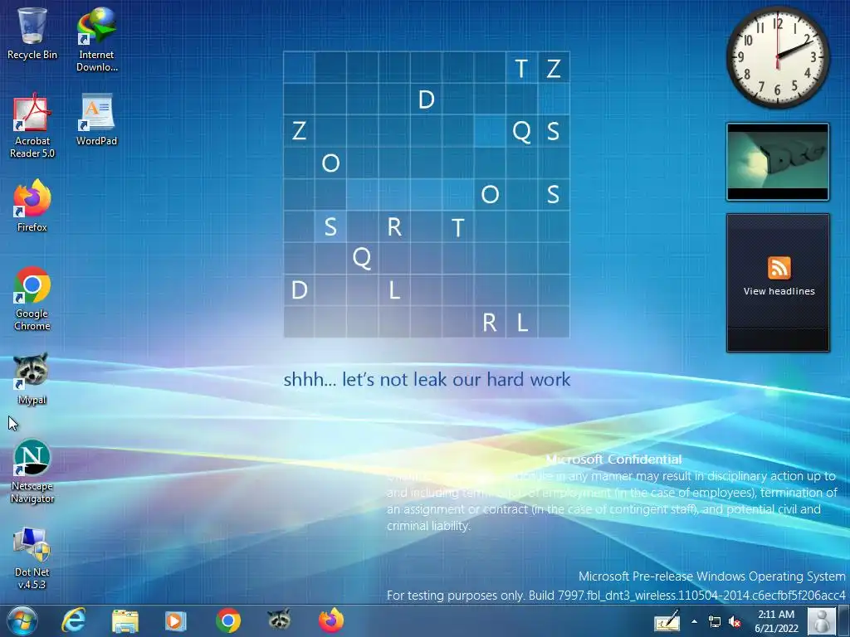Image resolution: width=850 pixels, height=637 pixels.
Task: Select the WordPad desktop shortcut
Action: [x=96, y=119]
